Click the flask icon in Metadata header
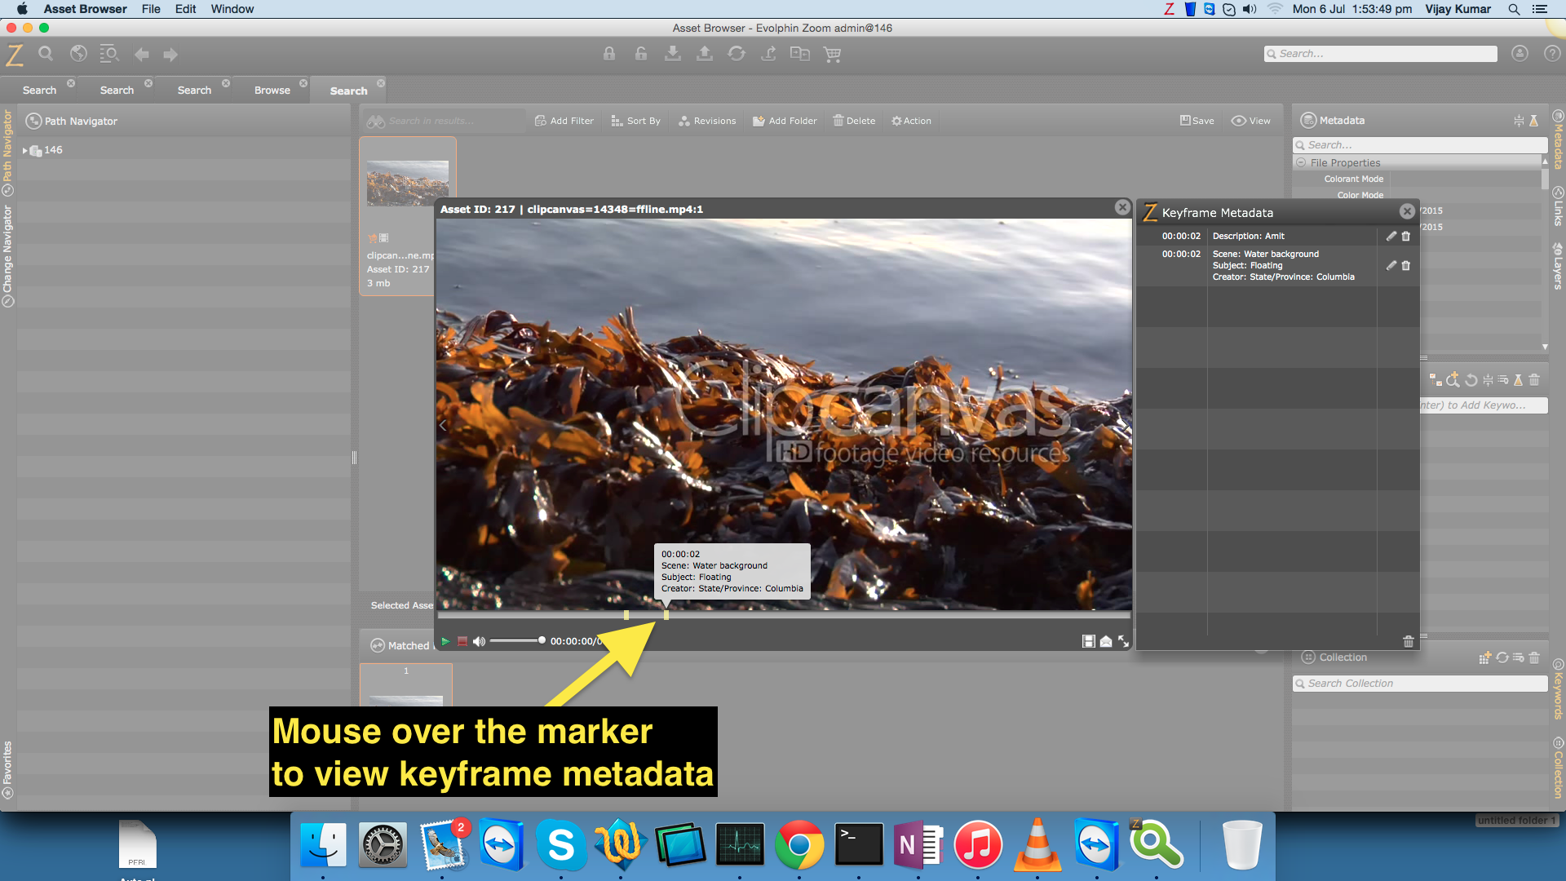Image resolution: width=1566 pixels, height=881 pixels. pos(1534,121)
